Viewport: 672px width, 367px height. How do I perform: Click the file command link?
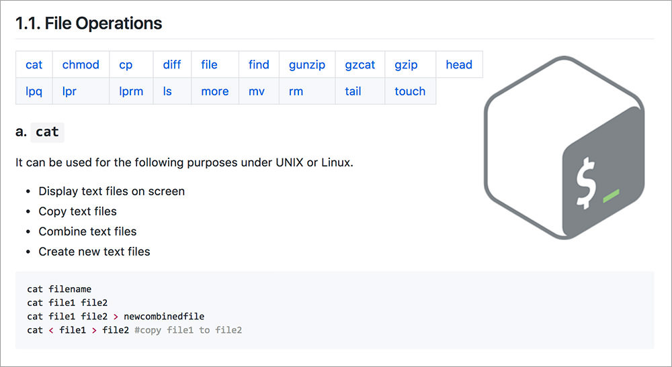(x=209, y=65)
